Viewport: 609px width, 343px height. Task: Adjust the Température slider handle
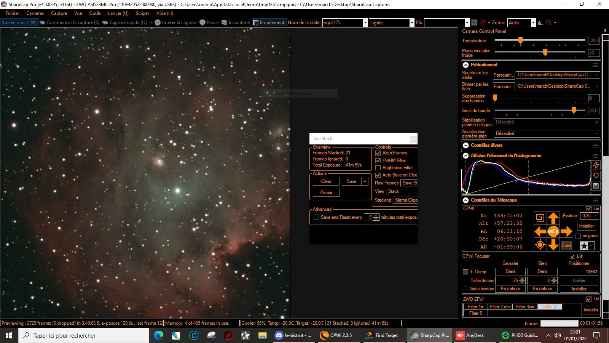pos(520,40)
